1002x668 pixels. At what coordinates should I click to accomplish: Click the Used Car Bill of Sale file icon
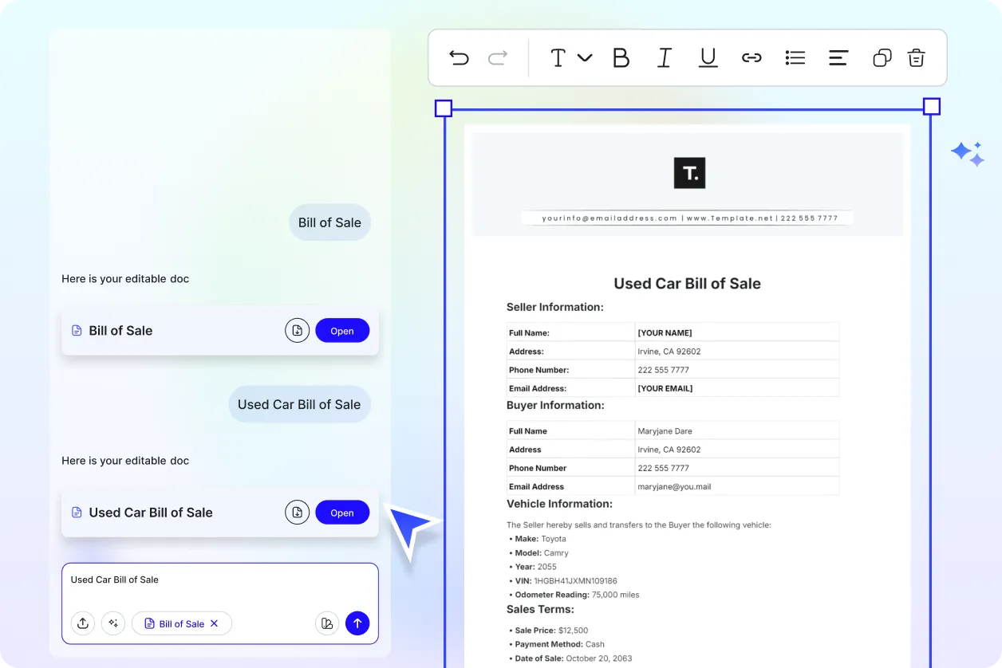(77, 513)
